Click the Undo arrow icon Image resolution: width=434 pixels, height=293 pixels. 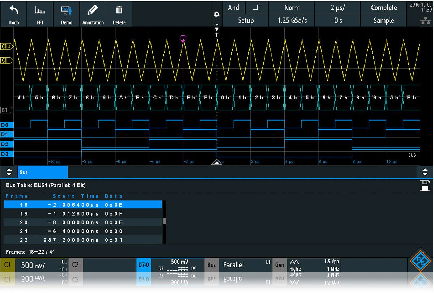[14, 10]
